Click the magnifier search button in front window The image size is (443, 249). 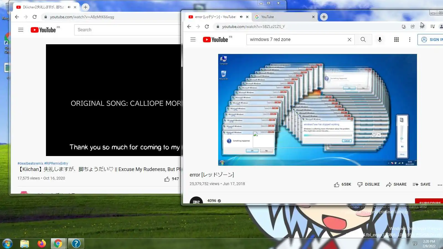coord(363,40)
